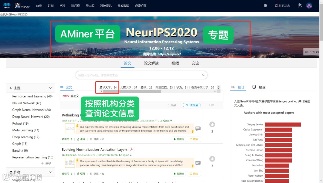Open trace tree for Rethinking paper

(179, 139)
